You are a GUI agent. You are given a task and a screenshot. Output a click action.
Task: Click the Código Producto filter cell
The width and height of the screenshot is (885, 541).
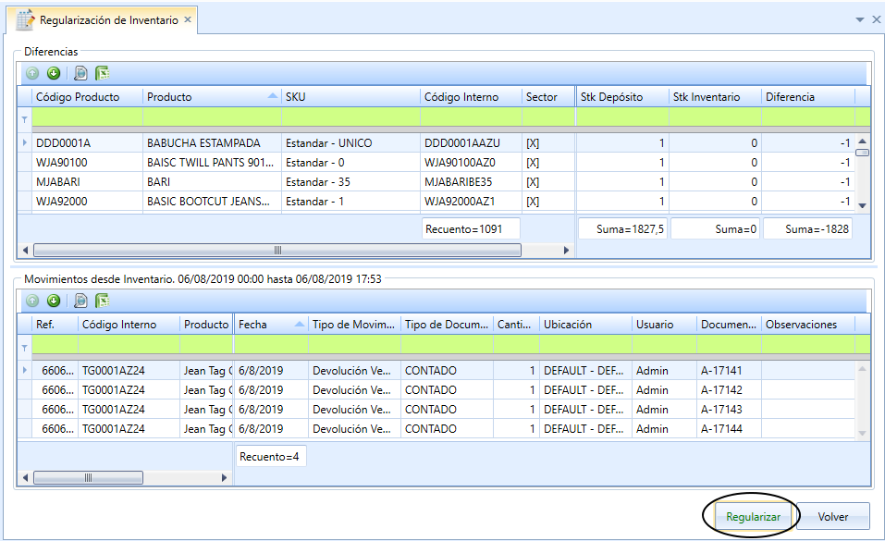(x=88, y=117)
